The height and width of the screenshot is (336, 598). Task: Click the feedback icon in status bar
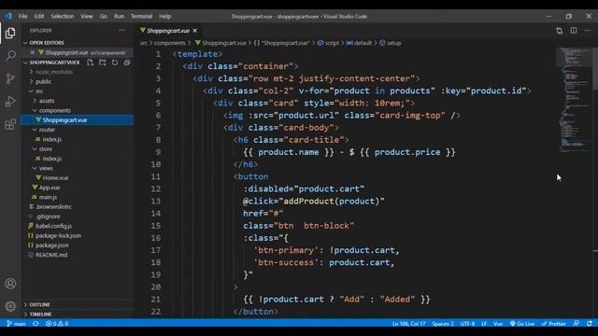coord(577,324)
